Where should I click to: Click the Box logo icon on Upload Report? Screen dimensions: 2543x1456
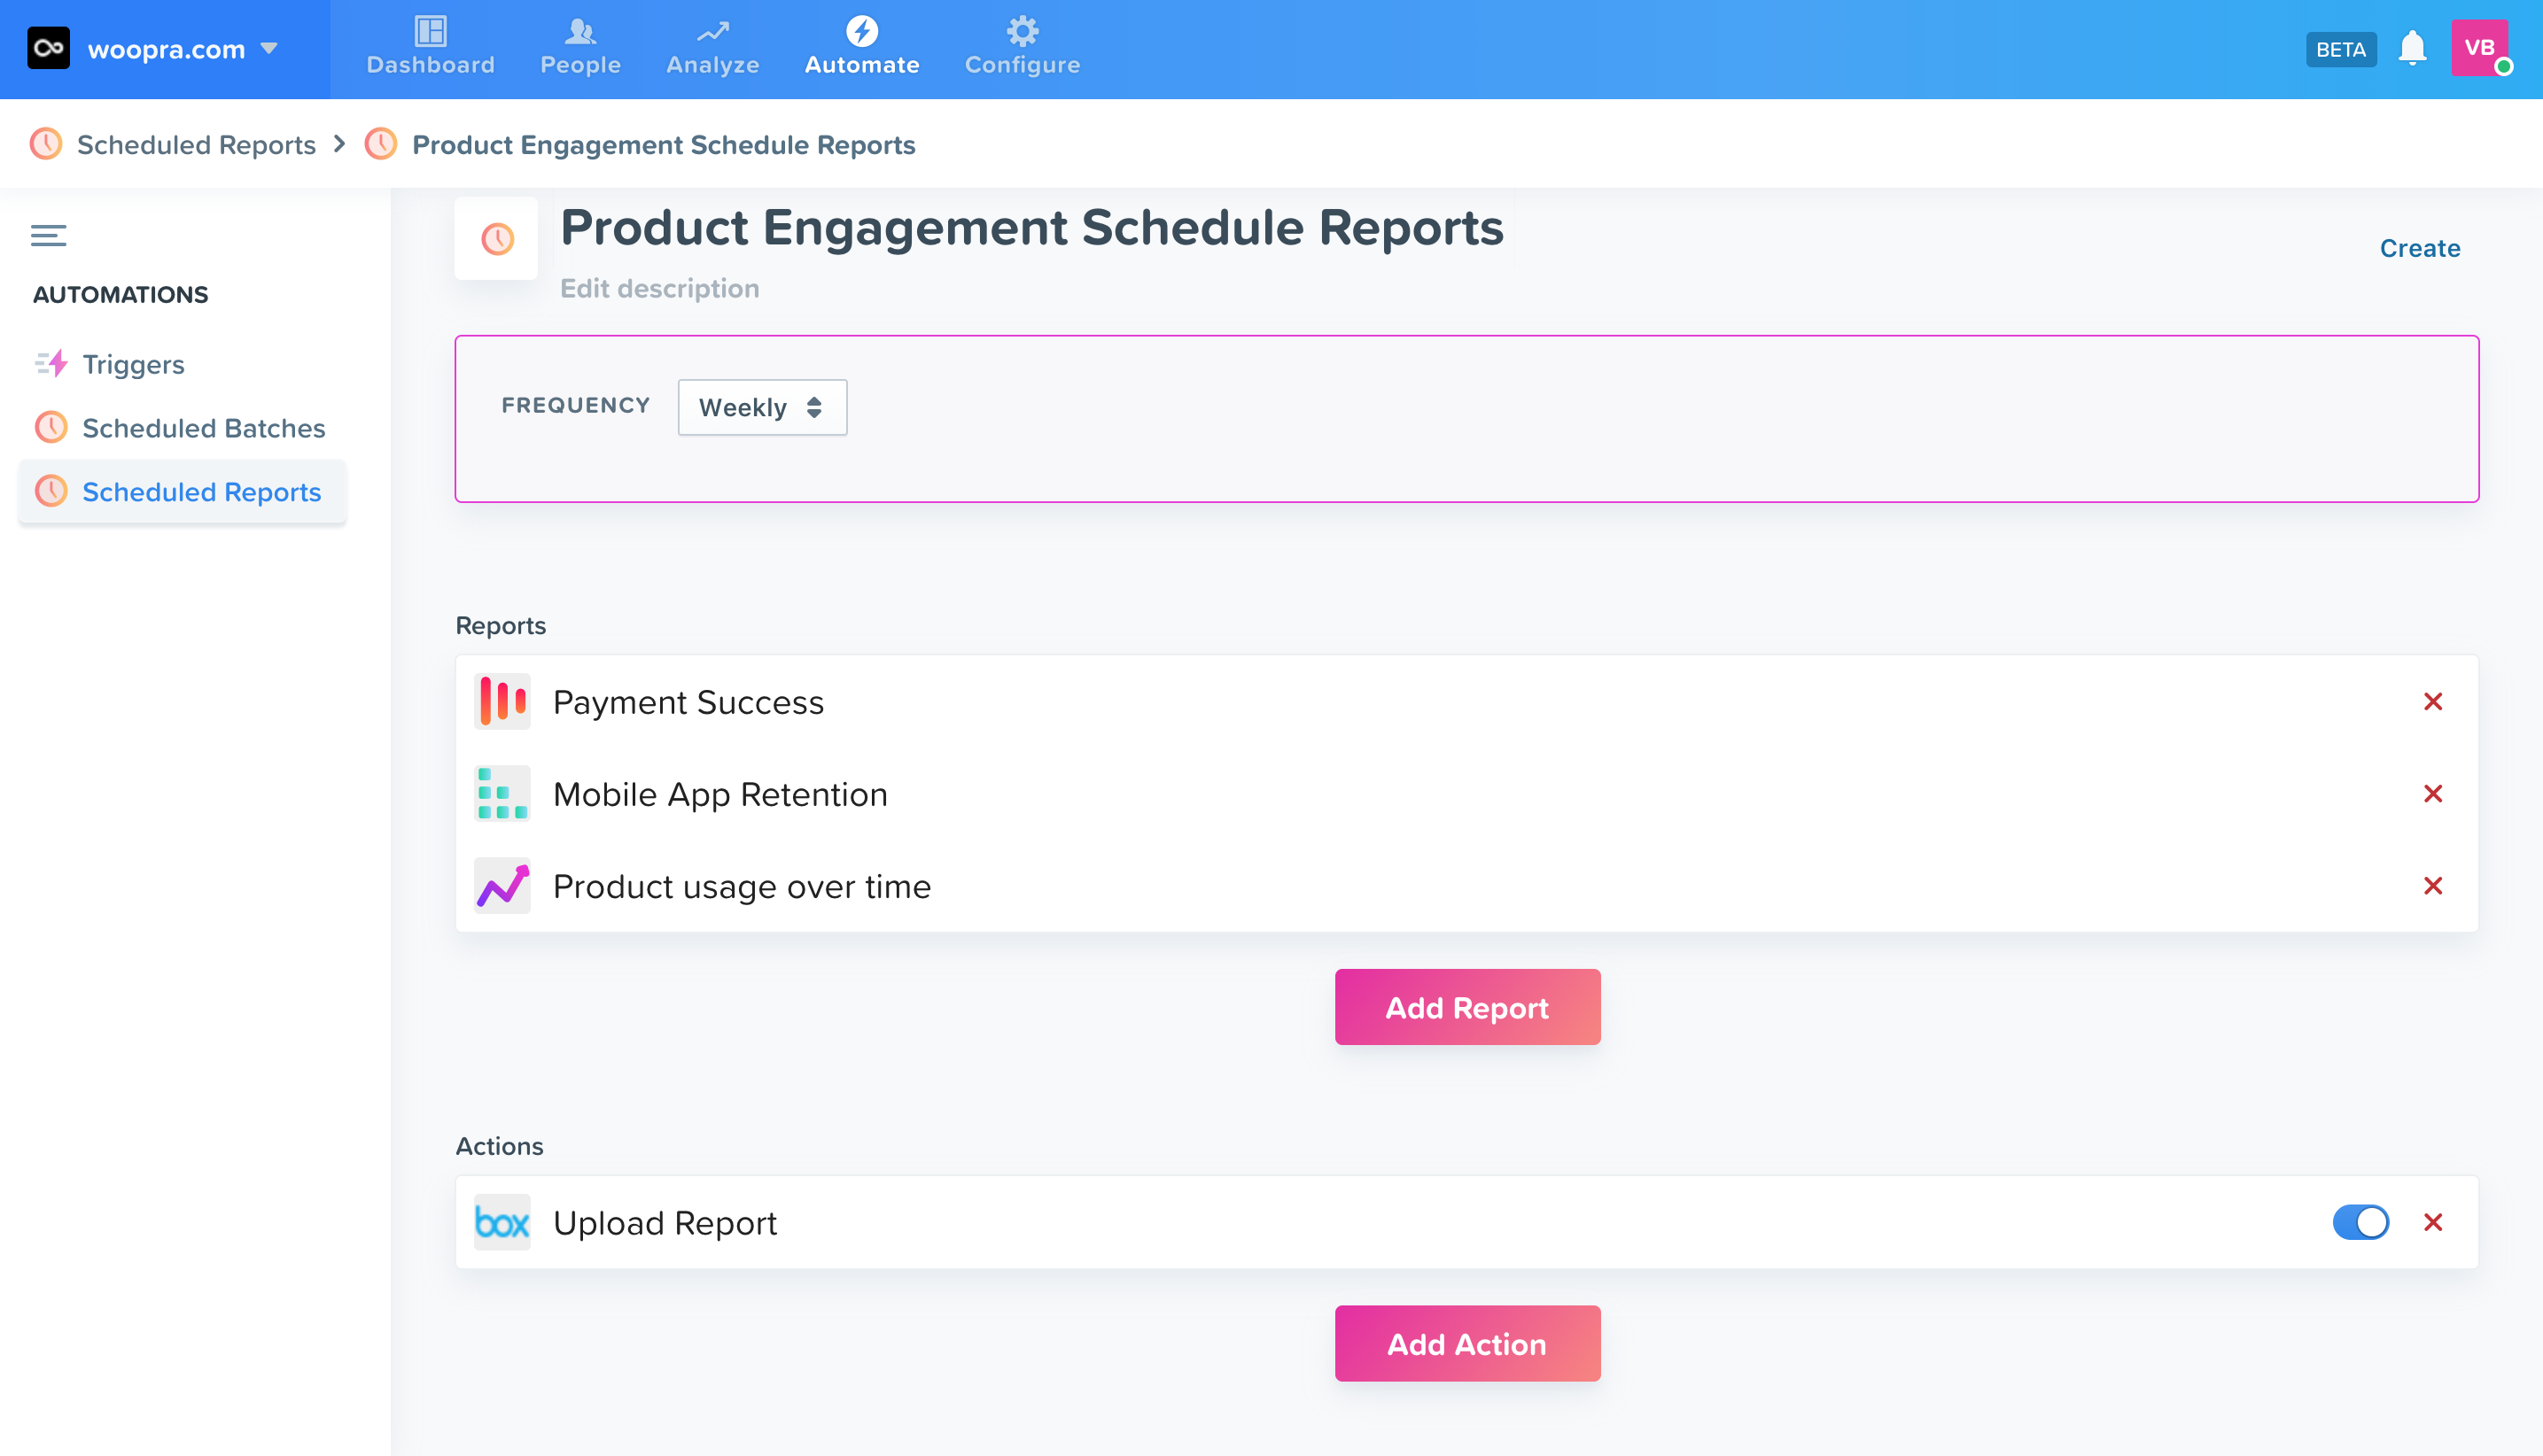point(502,1222)
